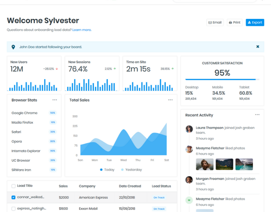Click the download icon on the Export button
This screenshot has height=212, width=271.
[x=249, y=22]
